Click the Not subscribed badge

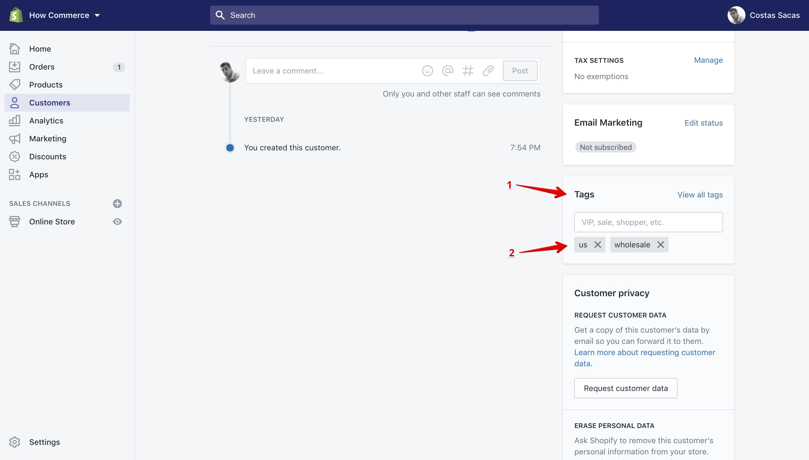[606, 147]
